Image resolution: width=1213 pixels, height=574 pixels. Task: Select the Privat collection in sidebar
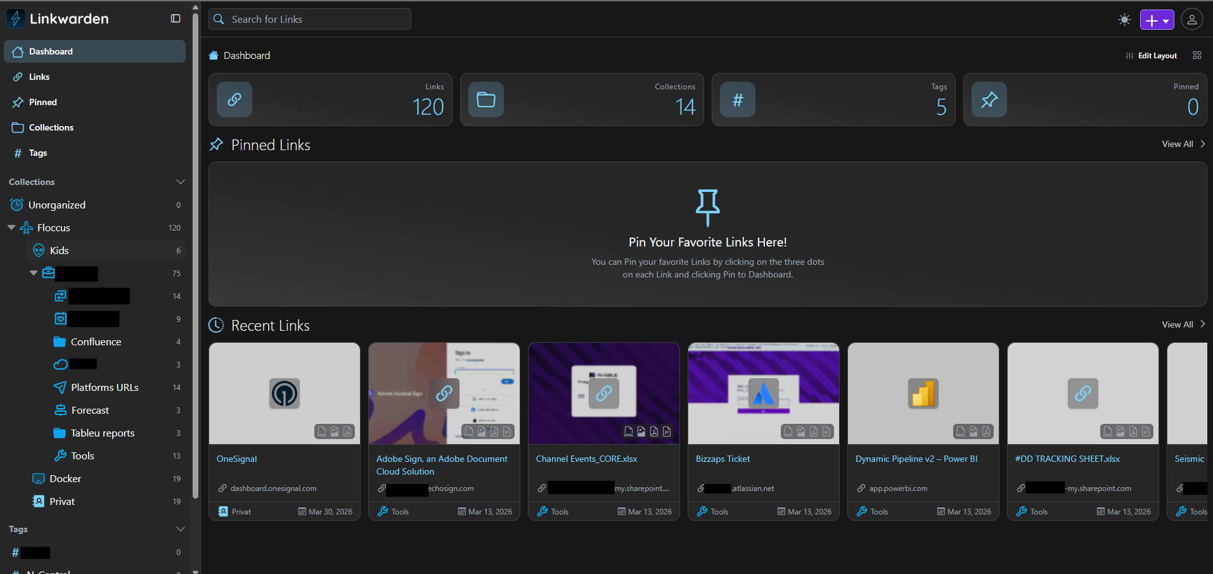pos(106,501)
